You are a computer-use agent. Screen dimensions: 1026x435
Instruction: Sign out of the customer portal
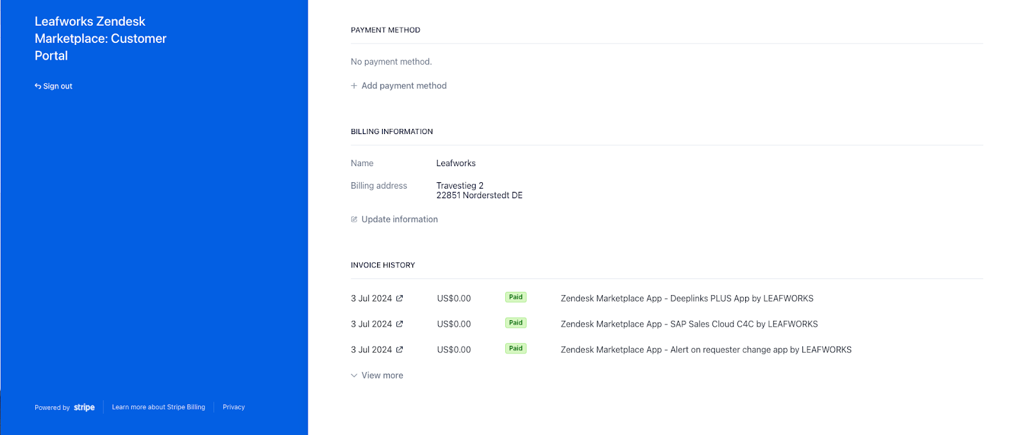58,86
